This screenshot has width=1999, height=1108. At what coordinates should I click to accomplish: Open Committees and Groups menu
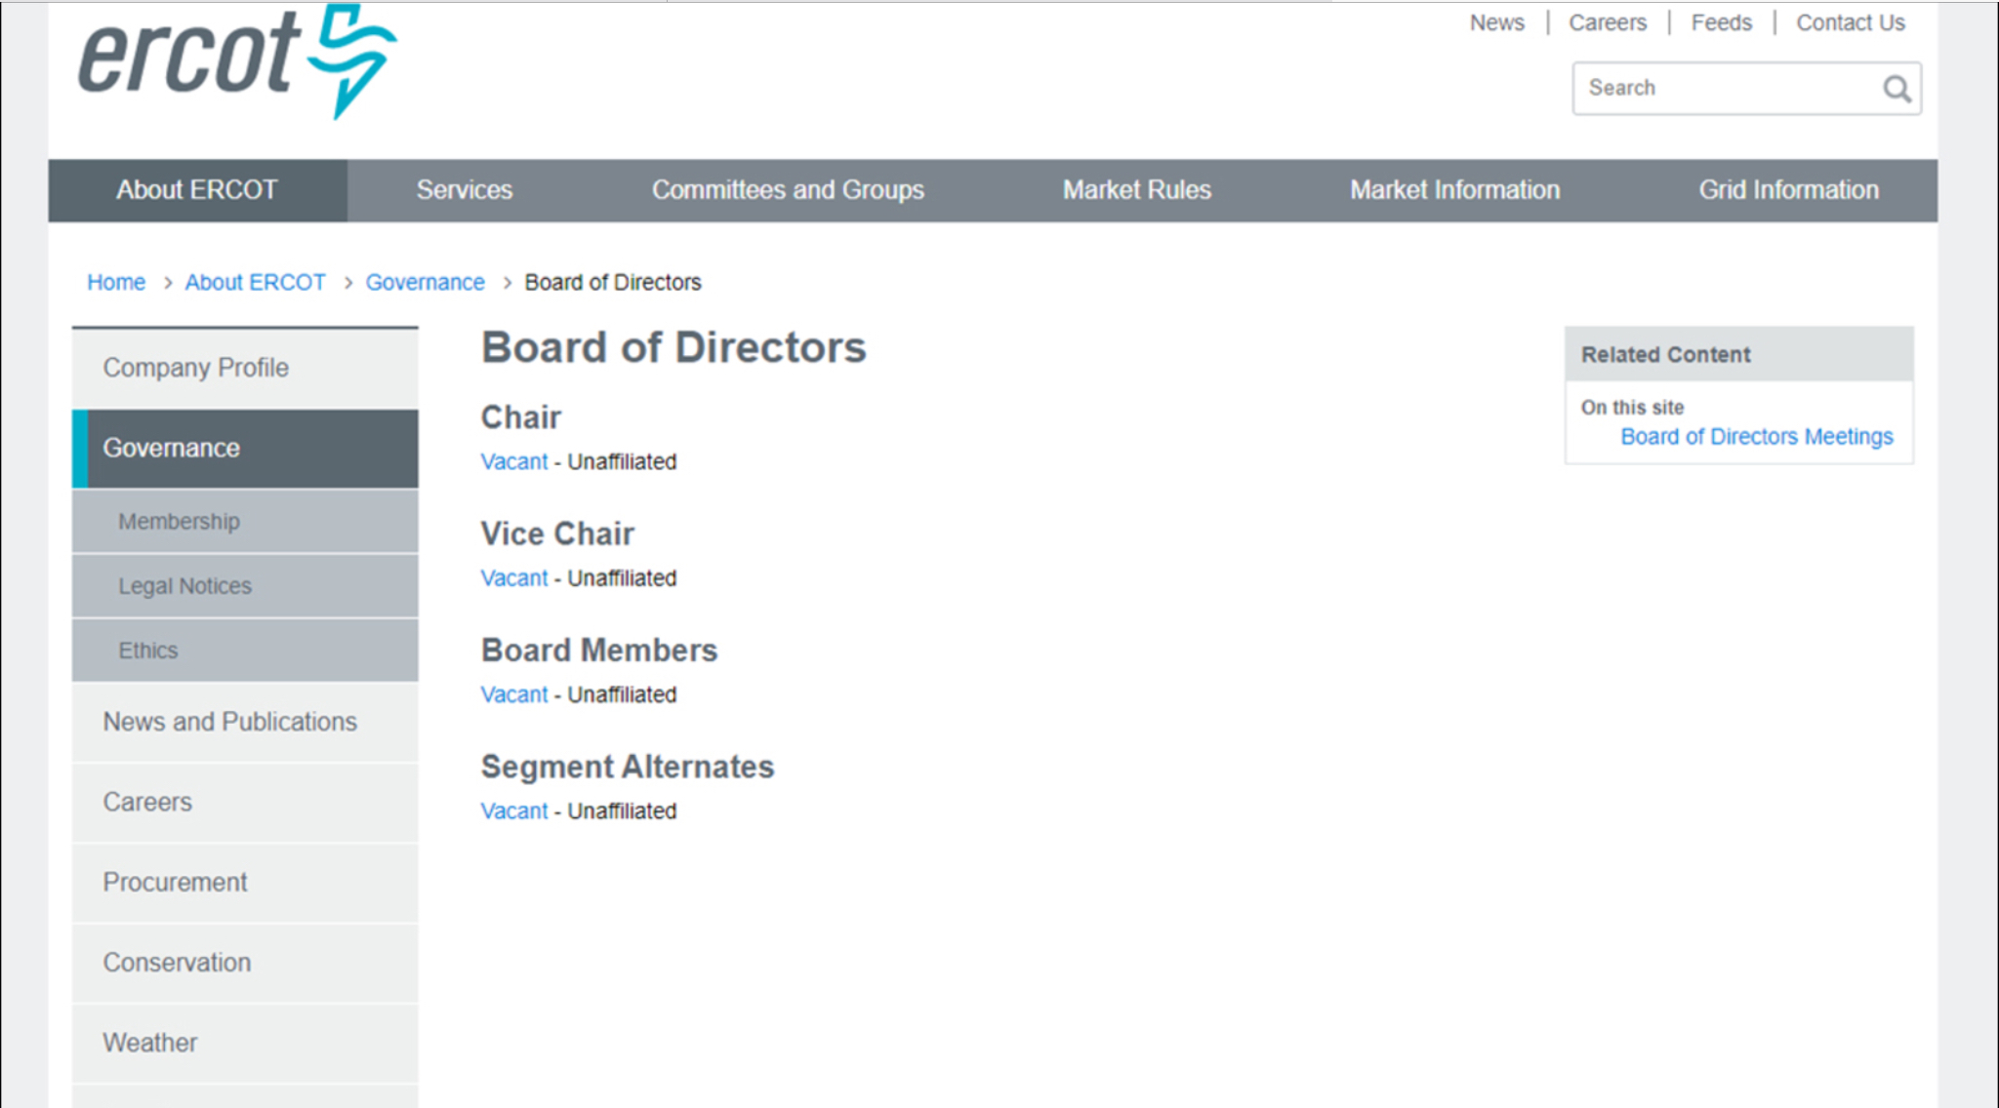[x=788, y=190]
